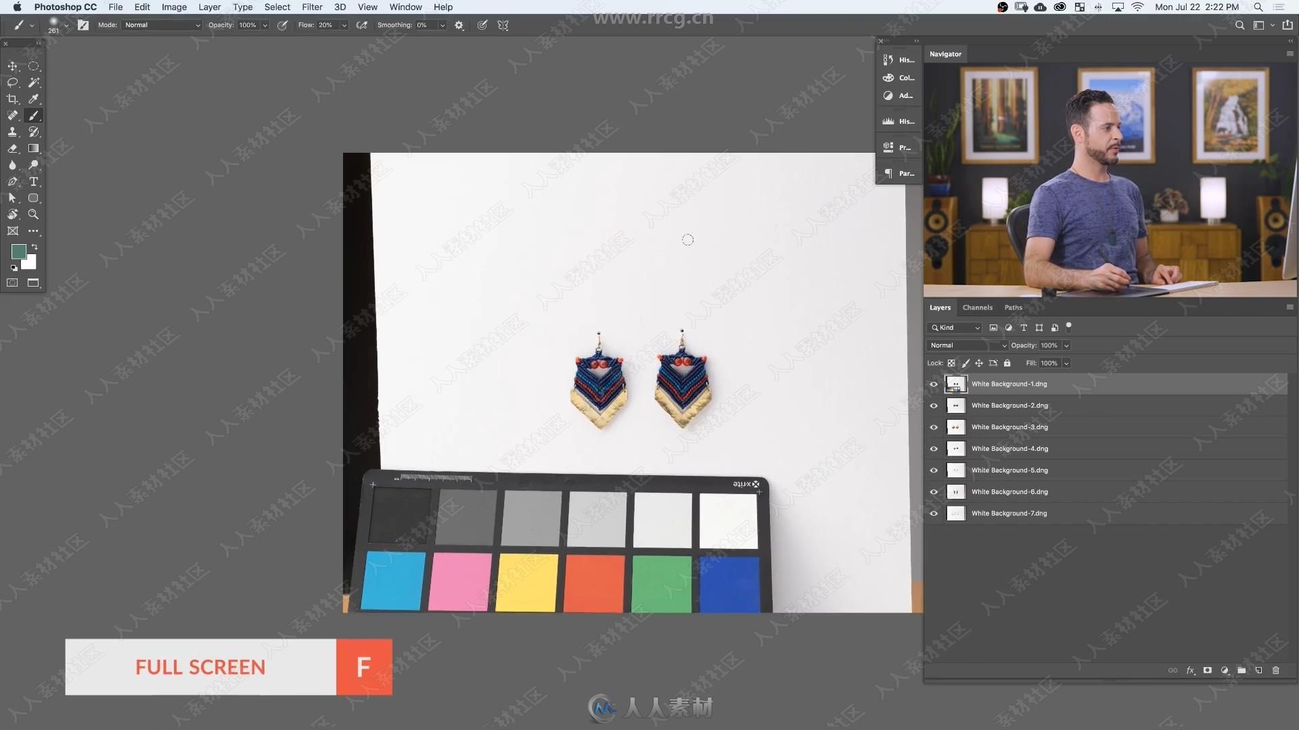The height and width of the screenshot is (730, 1299).
Task: Select the Healing Brush tool
Action: click(x=12, y=115)
